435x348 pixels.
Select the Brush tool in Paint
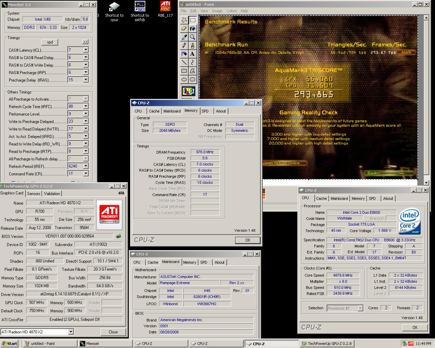click(x=192, y=45)
